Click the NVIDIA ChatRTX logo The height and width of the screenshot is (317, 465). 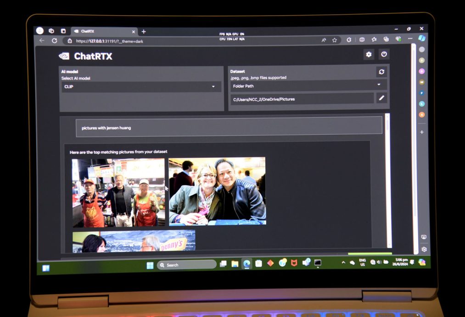64,56
